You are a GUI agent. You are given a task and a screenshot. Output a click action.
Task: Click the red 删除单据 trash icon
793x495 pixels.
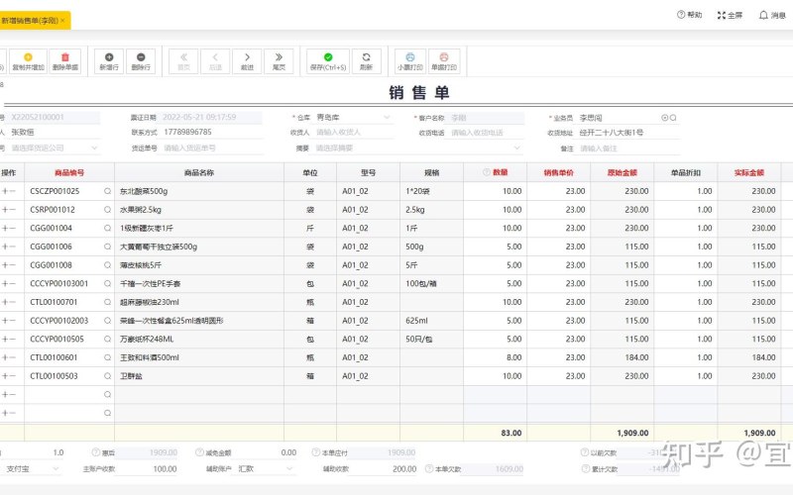pos(65,57)
